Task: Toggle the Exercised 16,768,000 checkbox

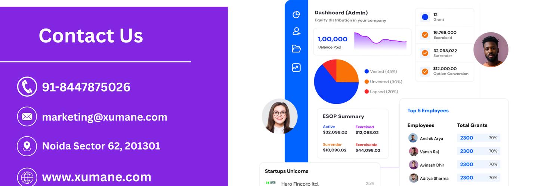Action: pyautogui.click(x=425, y=35)
